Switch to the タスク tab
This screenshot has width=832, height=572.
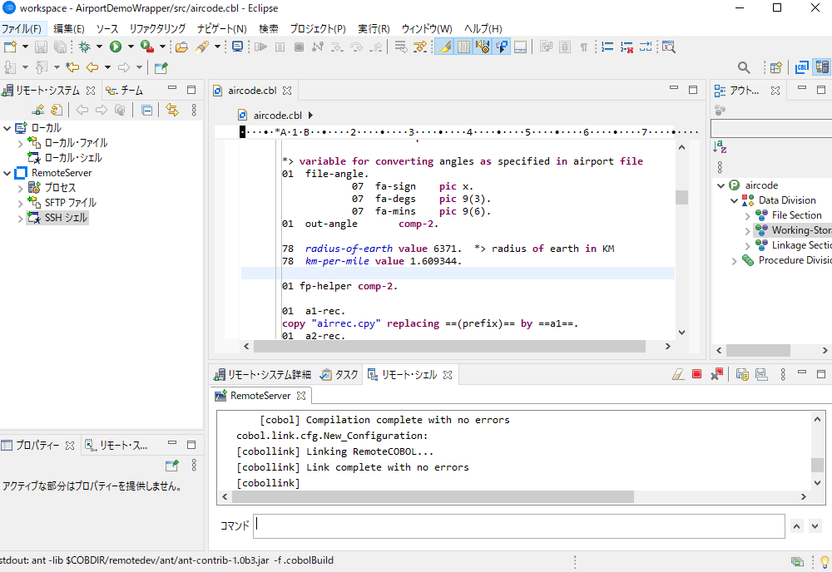339,375
